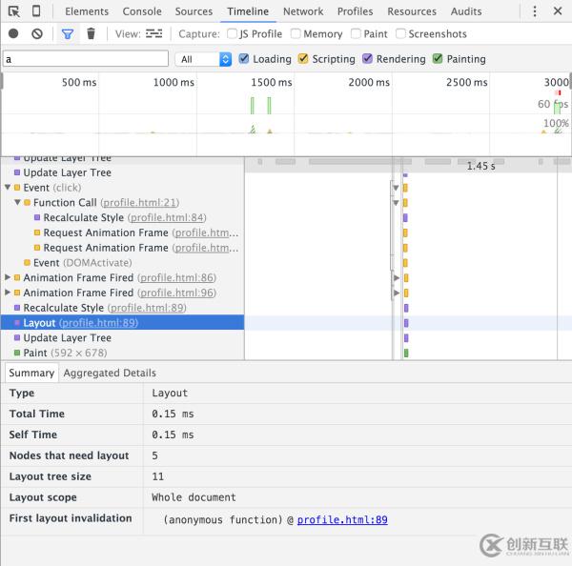The width and height of the screenshot is (572, 566).
Task: Enable the Paint capture checkbox
Action: (x=356, y=33)
